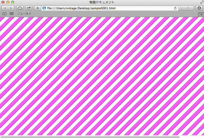Open the Share menu icon
The image size is (204, 138).
pyautogui.click(x=29, y=8)
